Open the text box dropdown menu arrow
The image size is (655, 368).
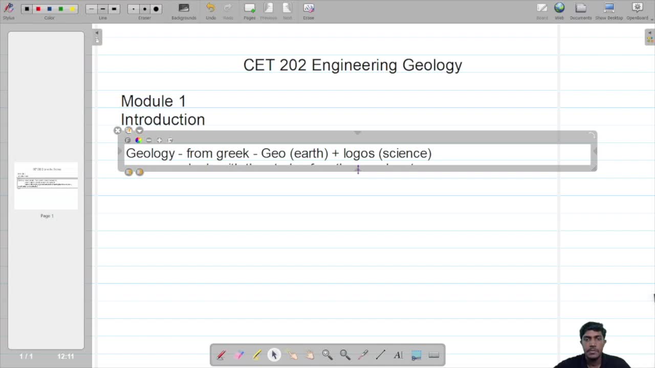click(139, 131)
